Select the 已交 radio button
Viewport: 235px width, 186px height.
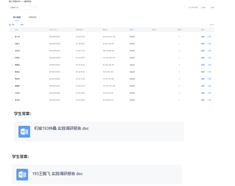[x=10, y=25]
